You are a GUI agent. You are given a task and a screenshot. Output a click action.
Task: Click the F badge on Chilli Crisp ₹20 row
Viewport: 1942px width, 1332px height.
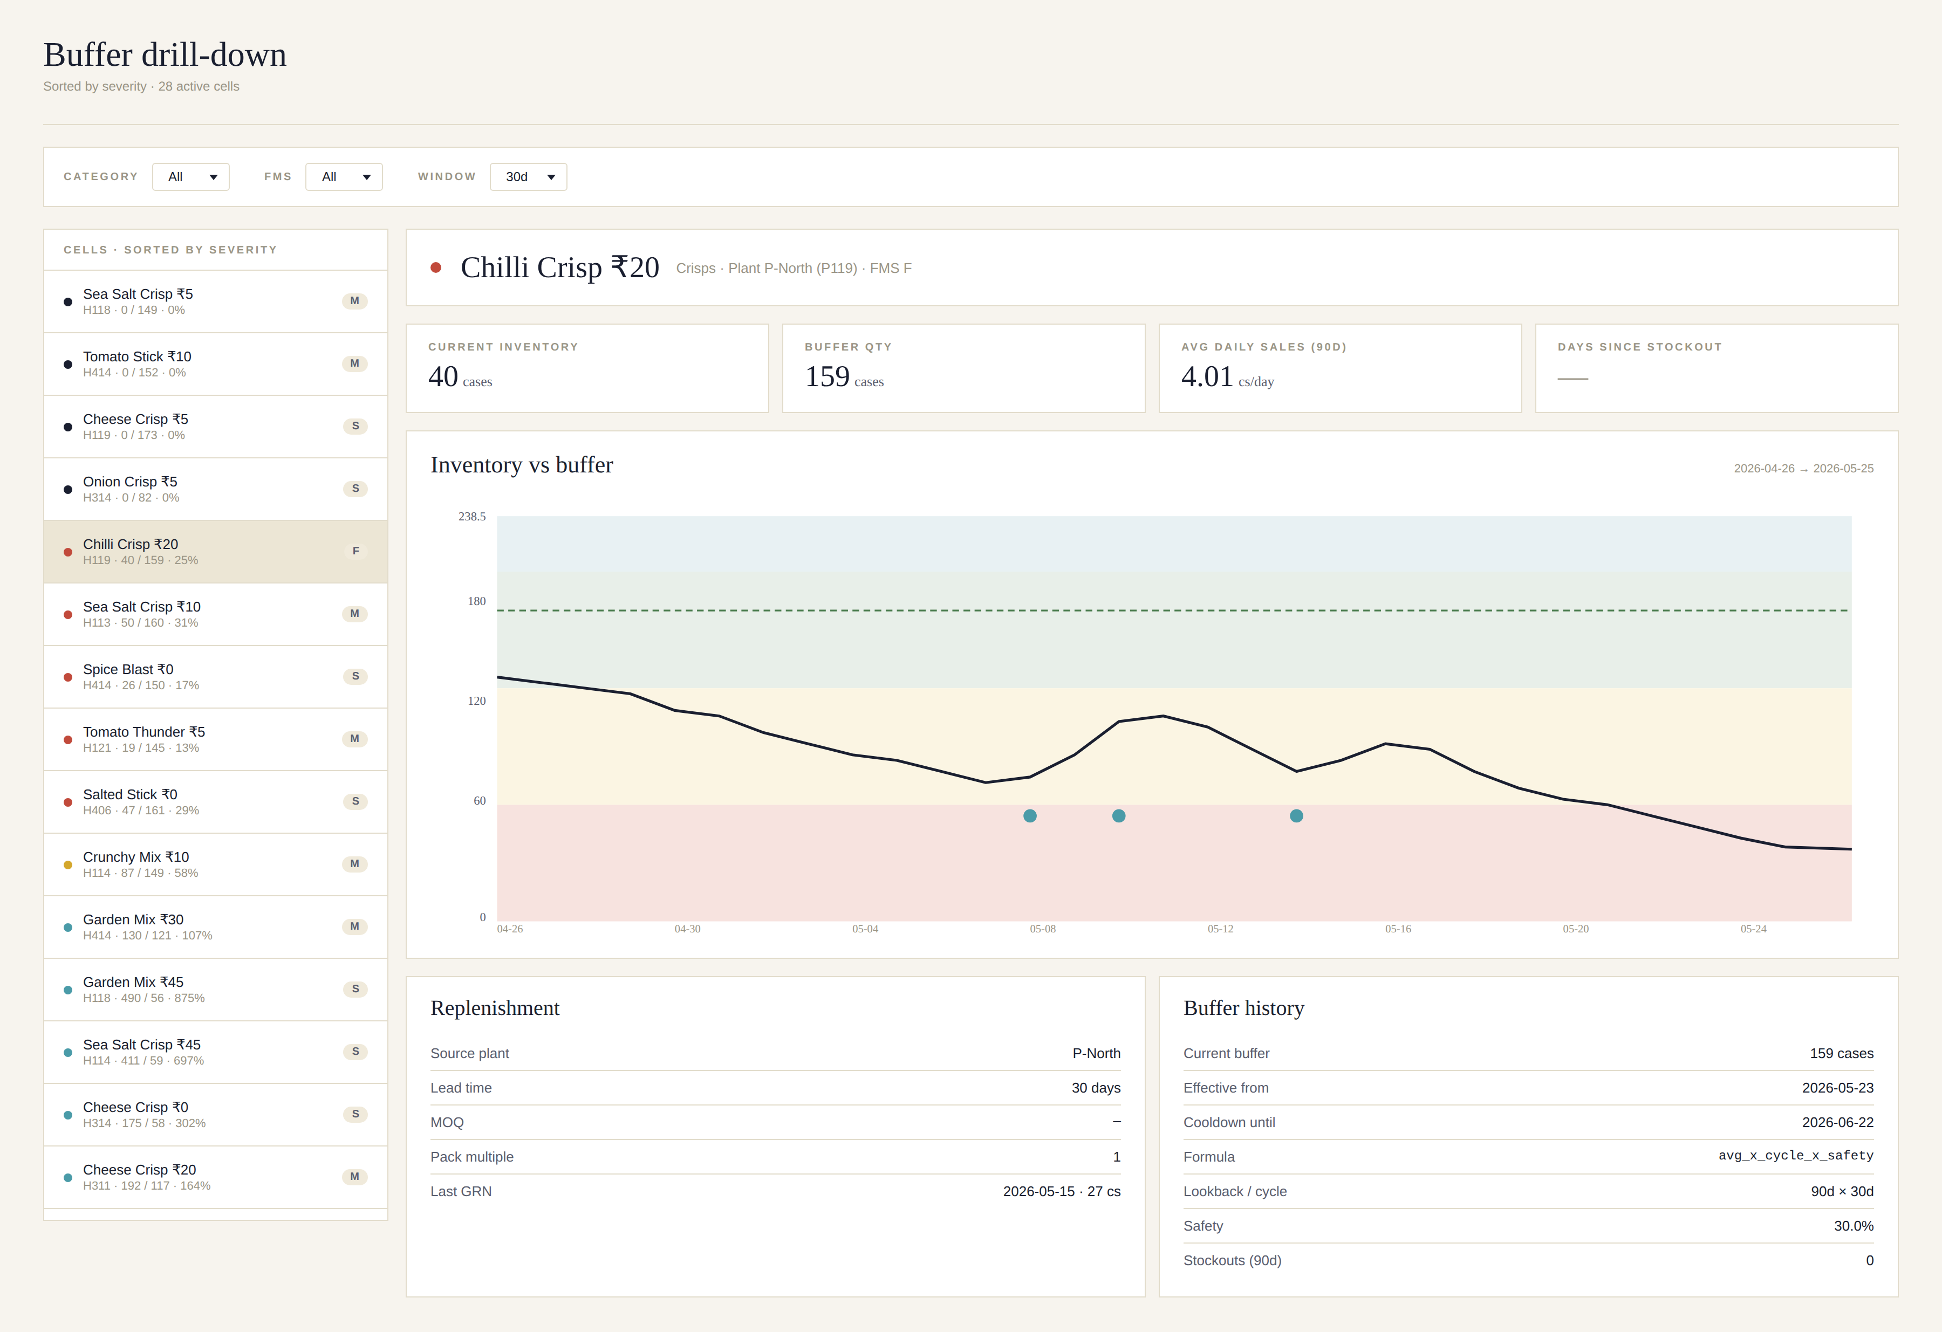click(x=355, y=551)
